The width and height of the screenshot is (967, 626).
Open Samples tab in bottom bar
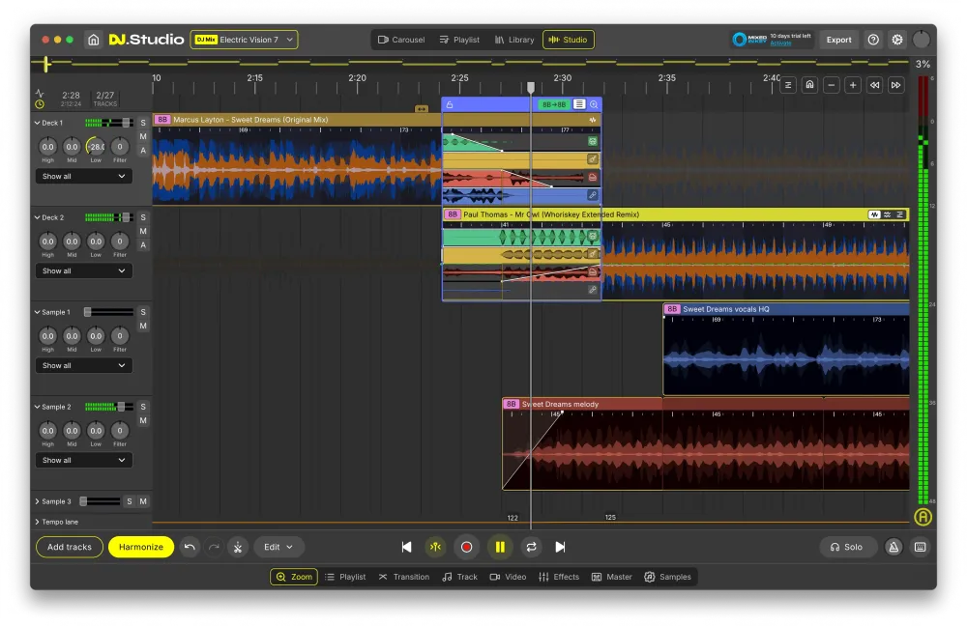668,577
